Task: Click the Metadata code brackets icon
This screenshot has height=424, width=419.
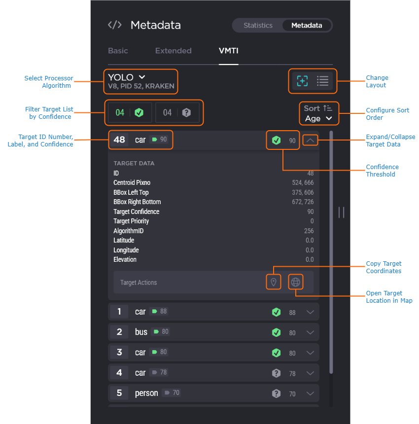Action: [115, 25]
